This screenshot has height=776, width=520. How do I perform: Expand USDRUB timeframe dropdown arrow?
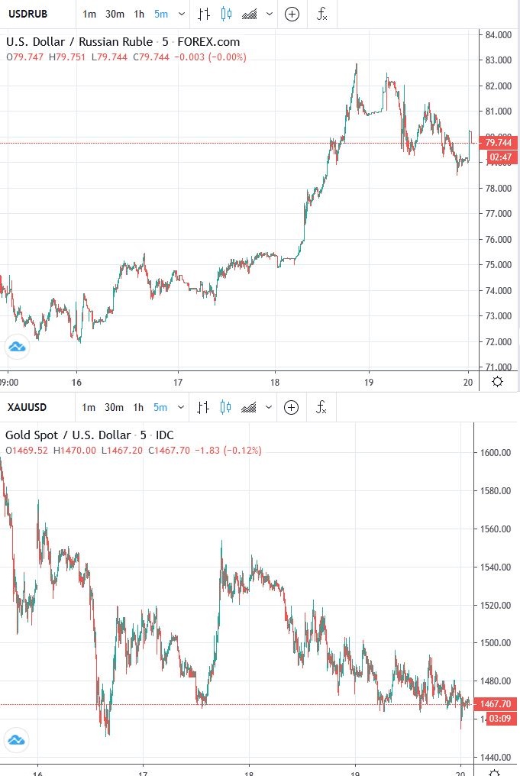(x=182, y=14)
